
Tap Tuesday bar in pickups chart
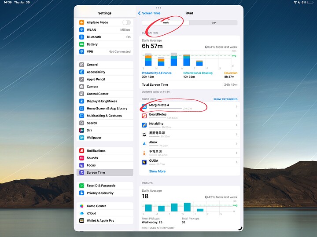174,208
